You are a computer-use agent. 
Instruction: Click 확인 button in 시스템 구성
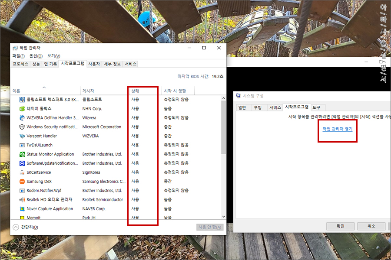pos(340,226)
